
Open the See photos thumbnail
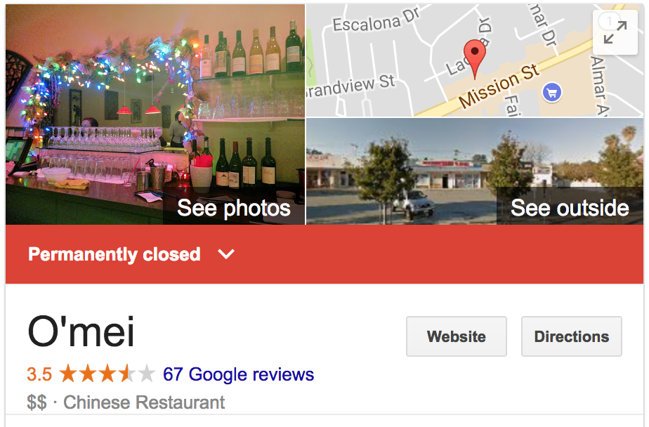point(234,208)
